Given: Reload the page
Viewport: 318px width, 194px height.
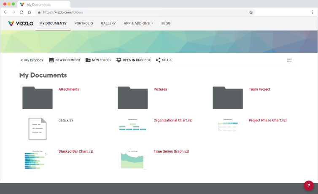Looking at the screenshot, I should coord(21,12).
